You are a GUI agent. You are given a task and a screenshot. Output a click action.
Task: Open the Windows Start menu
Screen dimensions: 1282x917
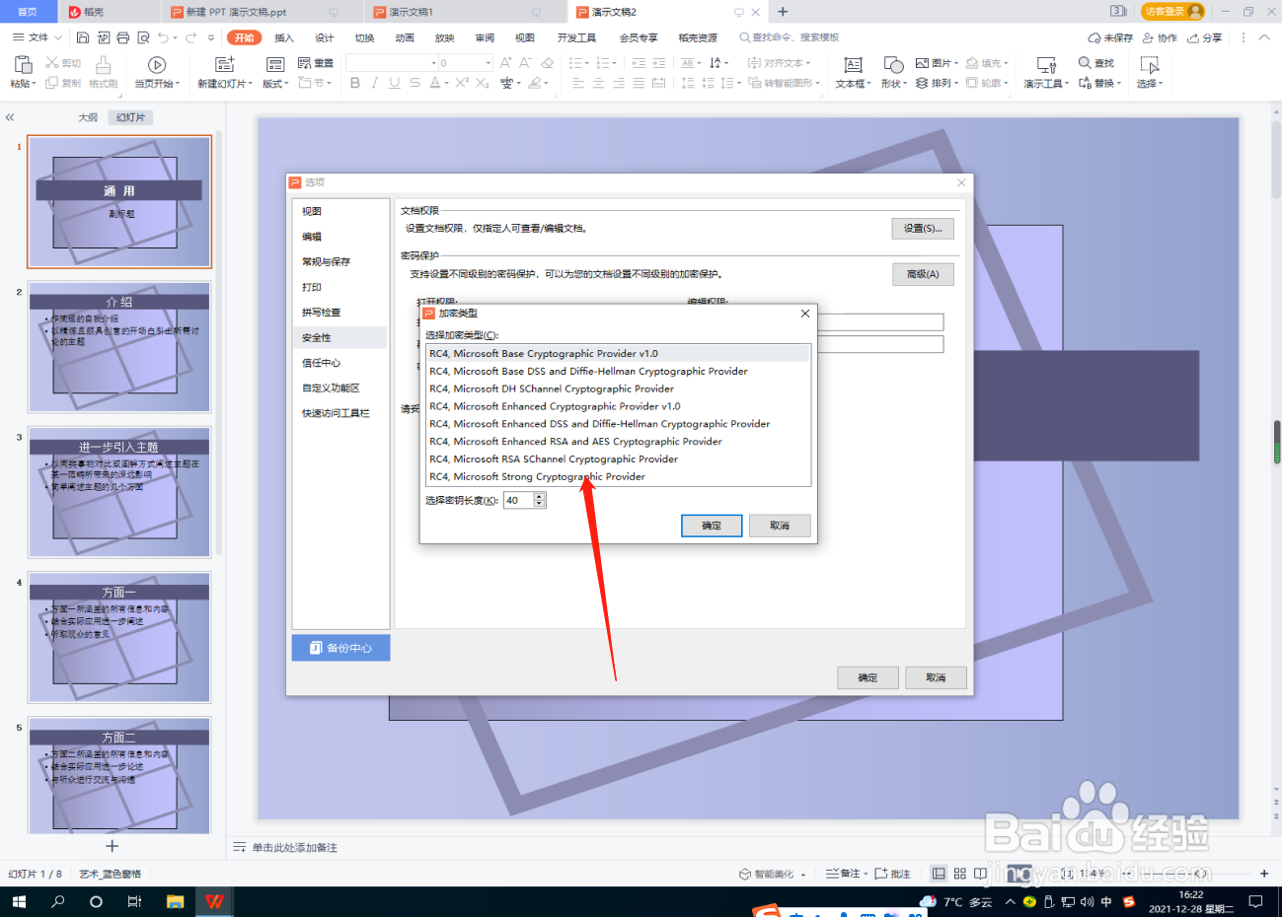tap(18, 901)
